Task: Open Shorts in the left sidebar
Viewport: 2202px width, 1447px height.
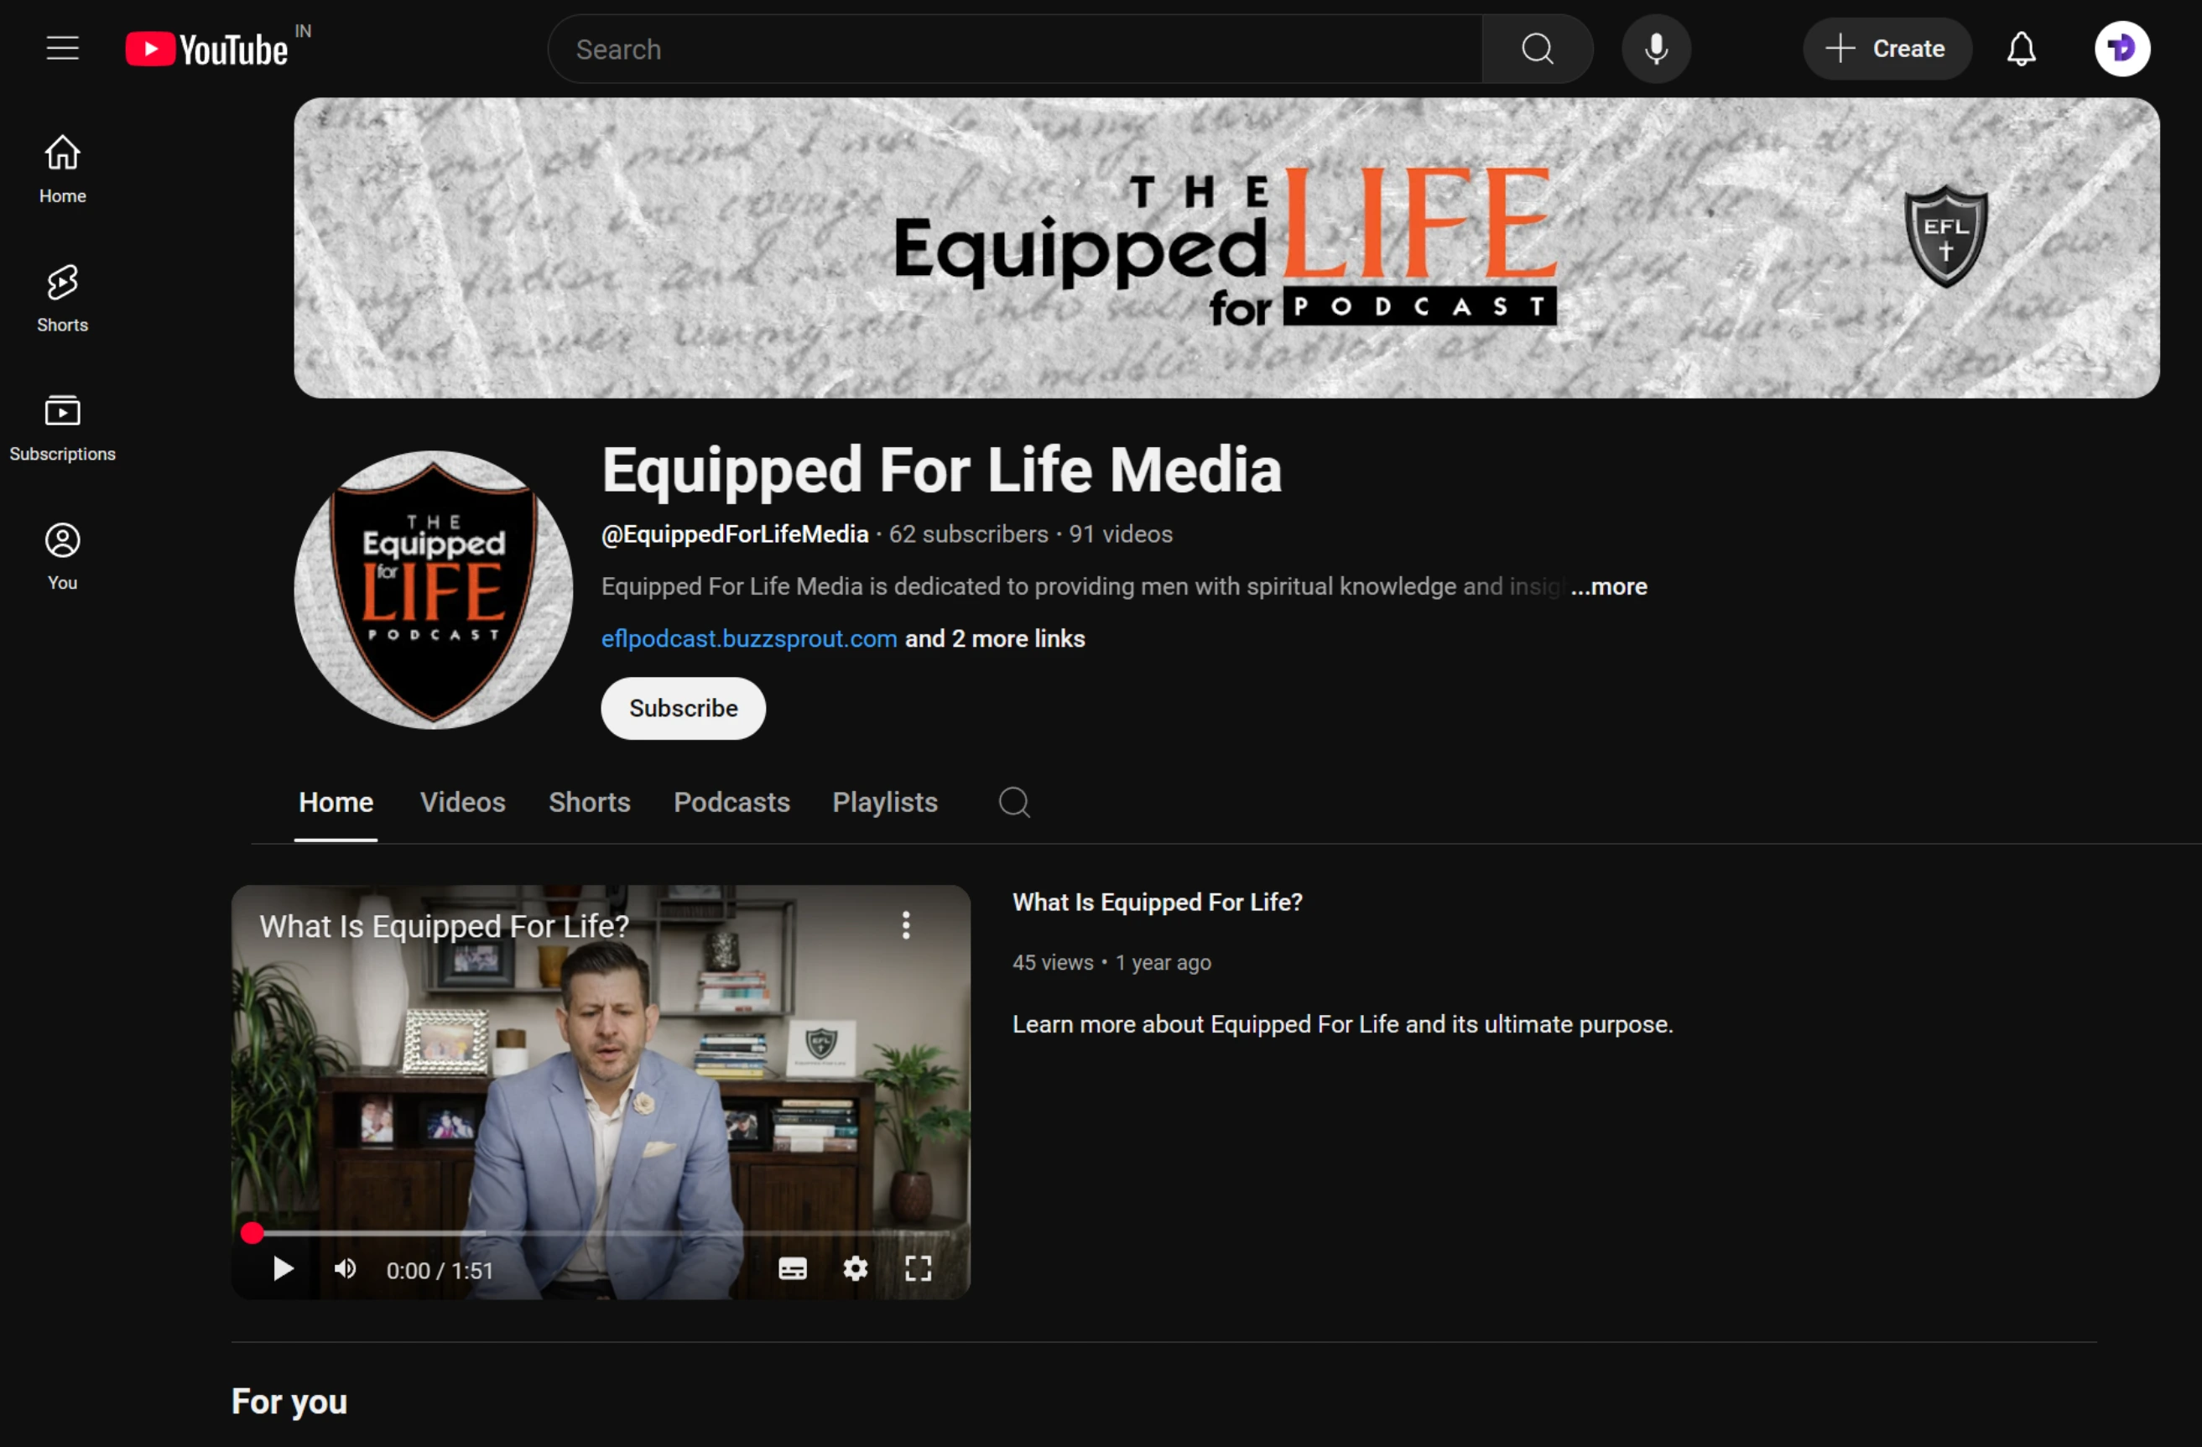Action: 63,299
